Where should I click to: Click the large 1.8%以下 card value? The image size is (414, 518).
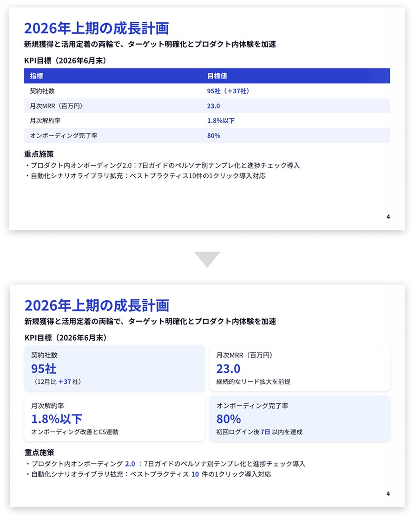pyautogui.click(x=57, y=419)
